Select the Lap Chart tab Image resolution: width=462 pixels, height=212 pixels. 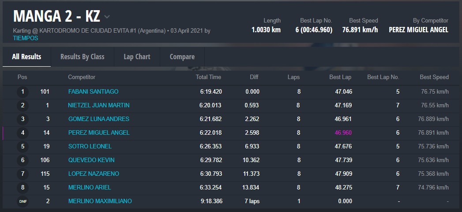(137, 57)
